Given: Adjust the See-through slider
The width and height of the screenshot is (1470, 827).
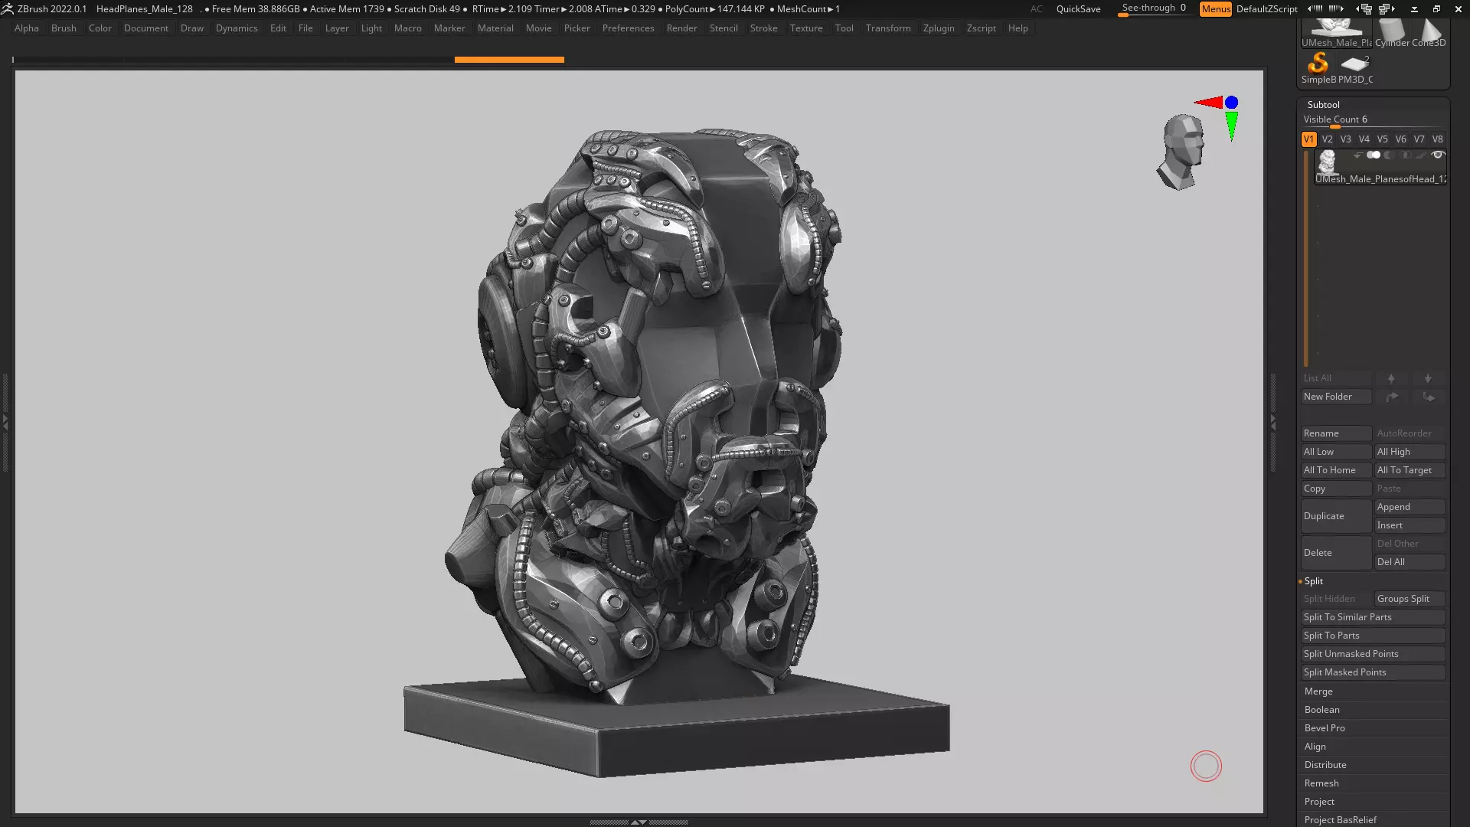Looking at the screenshot, I should click(x=1154, y=8).
